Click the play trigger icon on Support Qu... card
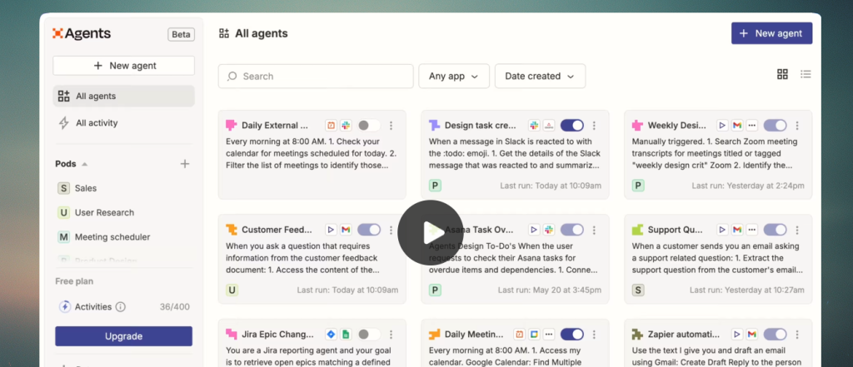This screenshot has height=367, width=853. coord(722,230)
